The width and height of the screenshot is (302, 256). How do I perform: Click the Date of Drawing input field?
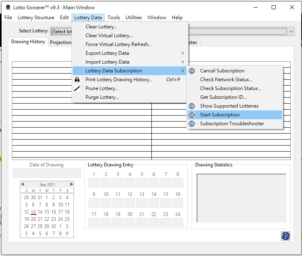(x=47, y=173)
